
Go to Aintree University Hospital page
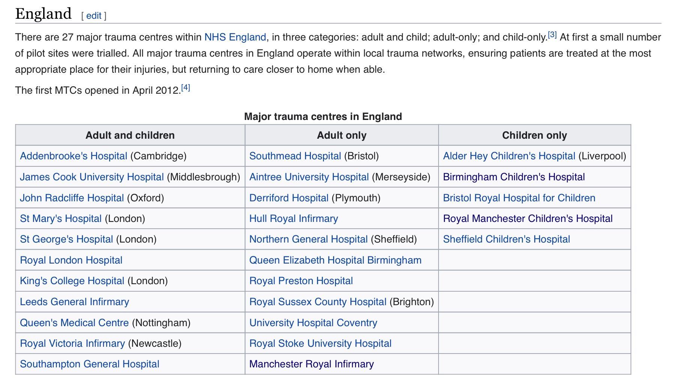tap(309, 177)
